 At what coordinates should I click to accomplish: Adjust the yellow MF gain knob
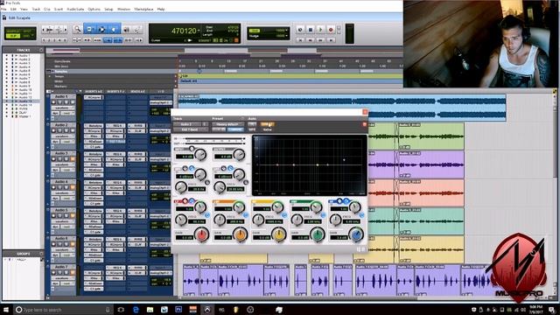click(279, 234)
